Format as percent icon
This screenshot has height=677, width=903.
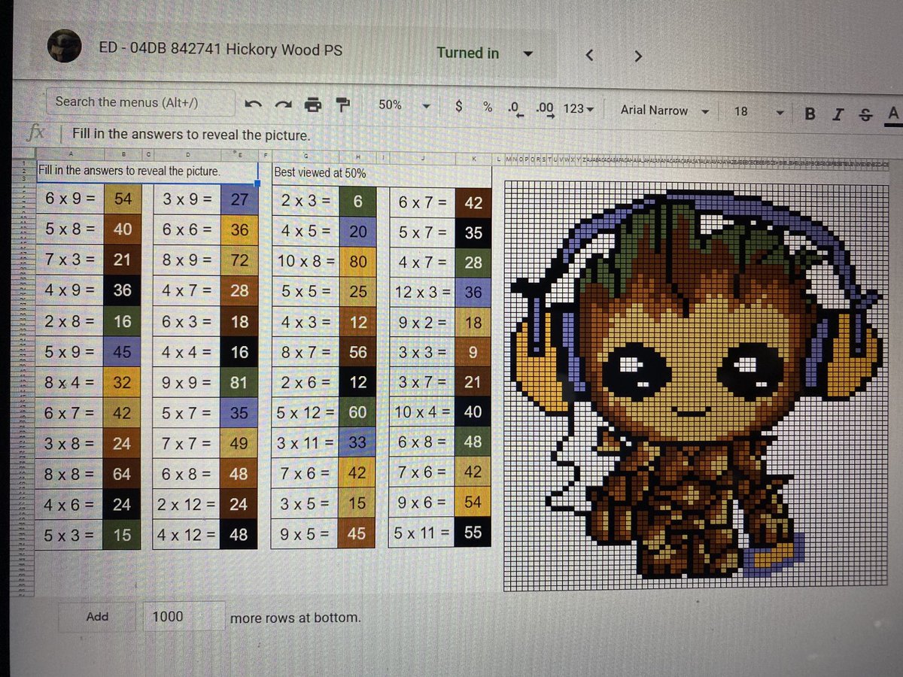(x=488, y=107)
